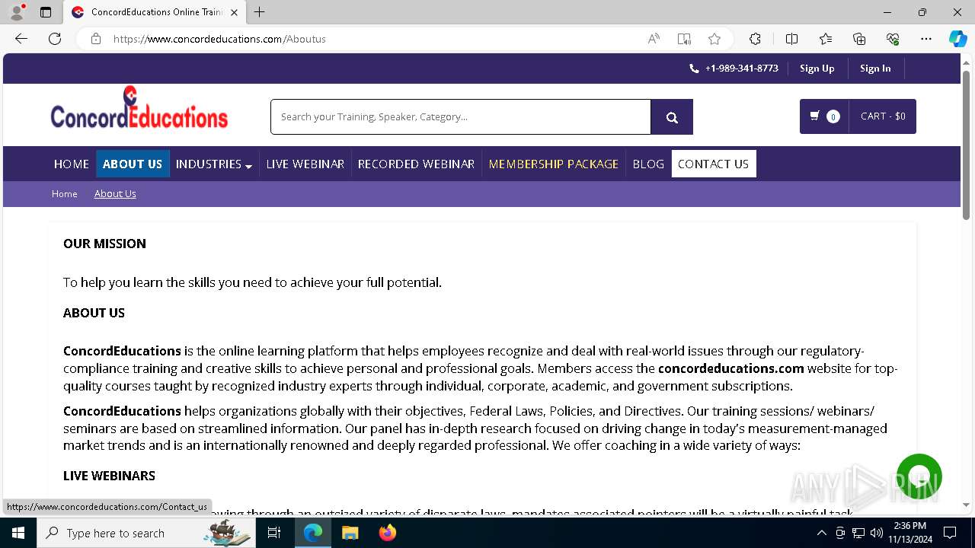Open the MEMBERSHIP PACKAGE menu item
975x548 pixels.
[x=554, y=164]
